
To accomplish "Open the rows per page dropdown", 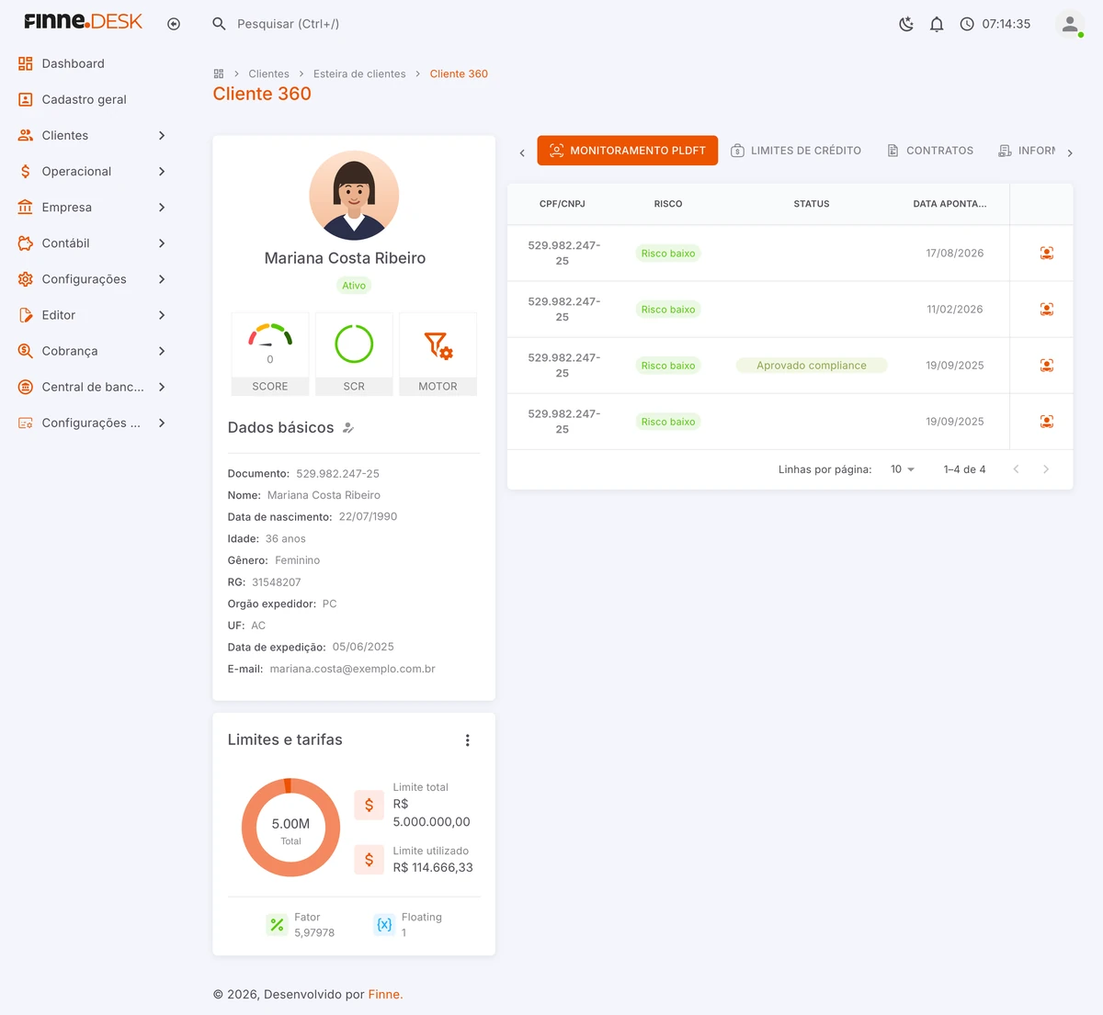I will (903, 469).
